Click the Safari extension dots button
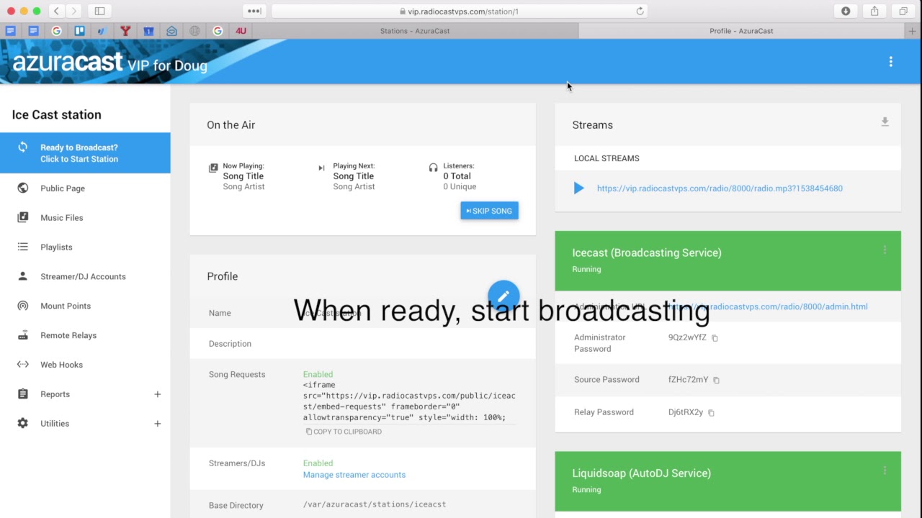The image size is (922, 518). click(x=254, y=11)
